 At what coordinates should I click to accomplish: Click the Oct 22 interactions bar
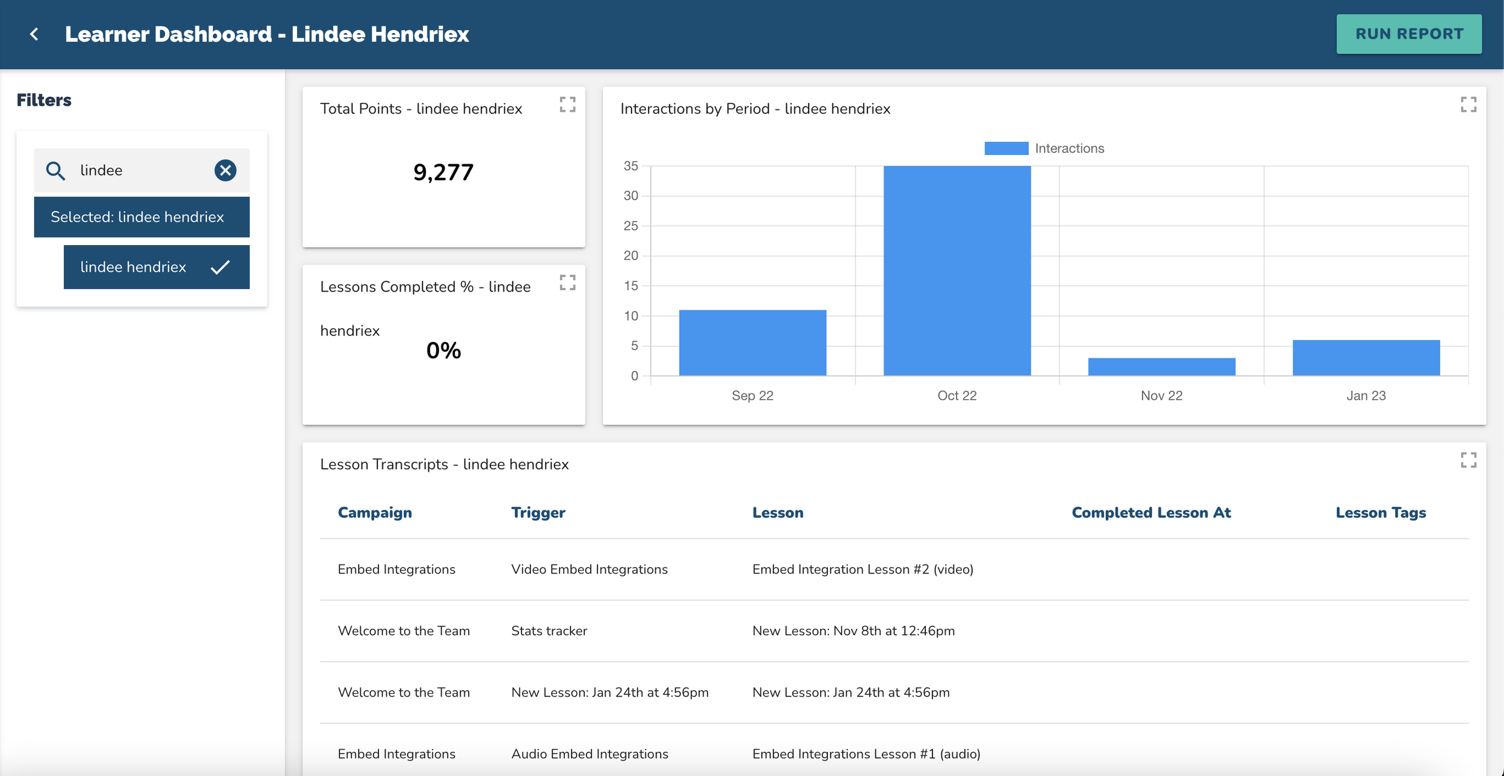click(957, 270)
